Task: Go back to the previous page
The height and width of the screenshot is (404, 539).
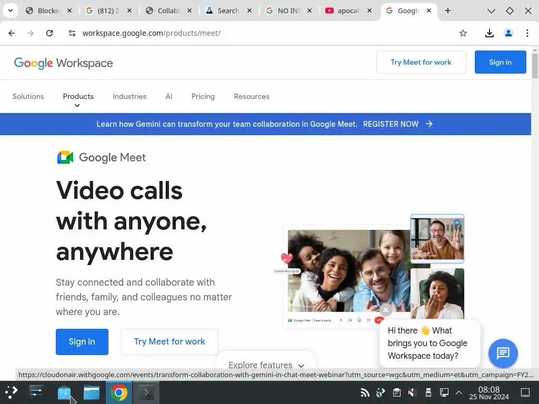Action: point(12,33)
